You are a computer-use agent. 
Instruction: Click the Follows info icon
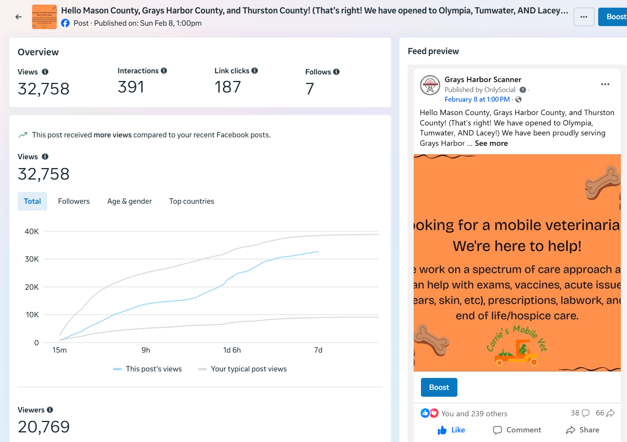[x=337, y=72]
